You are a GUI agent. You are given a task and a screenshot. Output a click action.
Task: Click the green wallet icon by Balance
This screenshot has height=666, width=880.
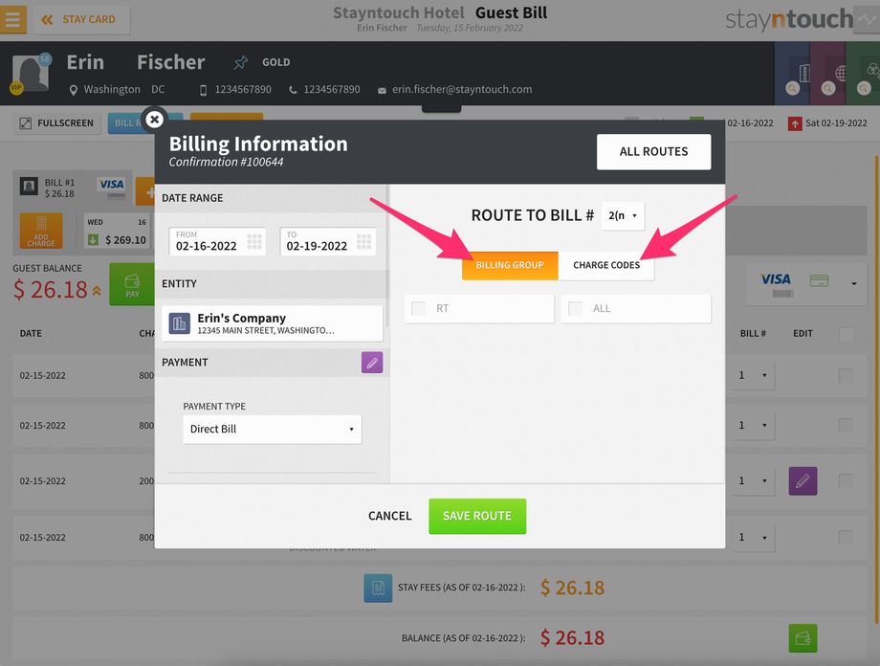point(803,638)
